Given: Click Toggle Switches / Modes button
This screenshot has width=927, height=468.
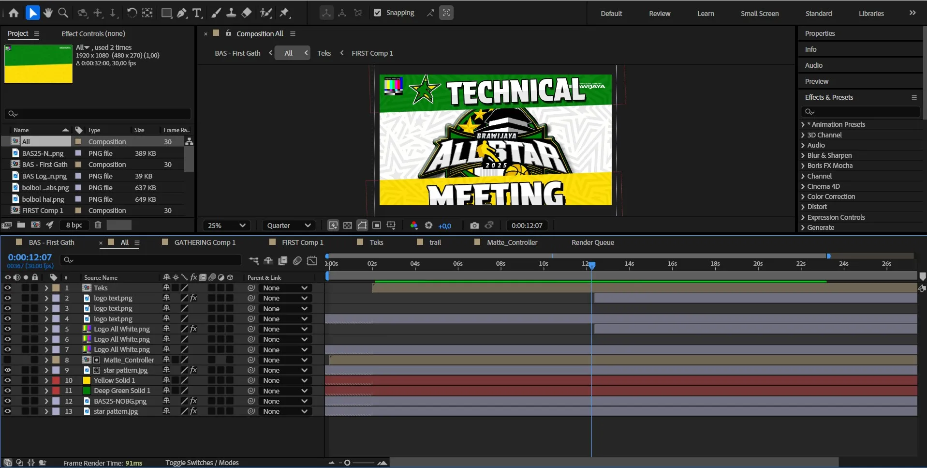Looking at the screenshot, I should click(x=202, y=463).
